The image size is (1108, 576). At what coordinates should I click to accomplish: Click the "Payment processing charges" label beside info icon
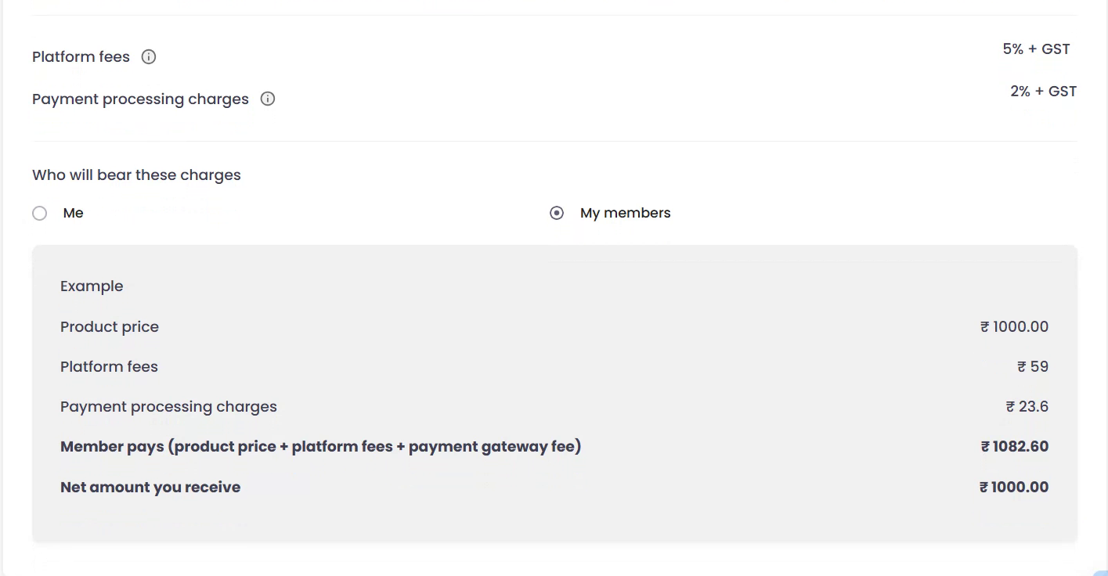[140, 99]
